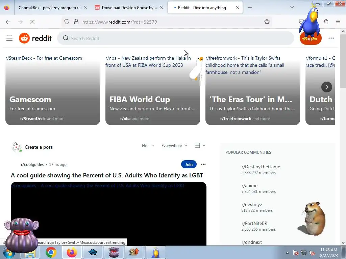List all tabs dropdown arrow

(292, 8)
